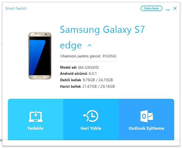Click the Harici bellek storage line
The width and height of the screenshot is (182, 148).
(x=87, y=86)
